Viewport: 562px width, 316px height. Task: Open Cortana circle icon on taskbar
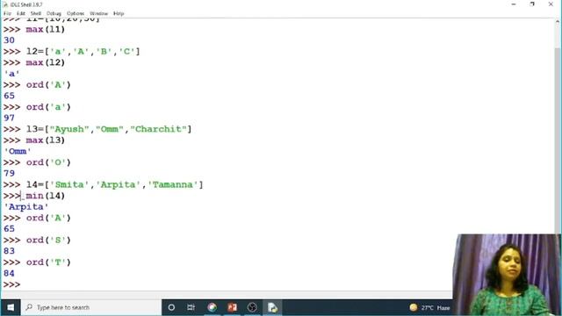(171, 307)
